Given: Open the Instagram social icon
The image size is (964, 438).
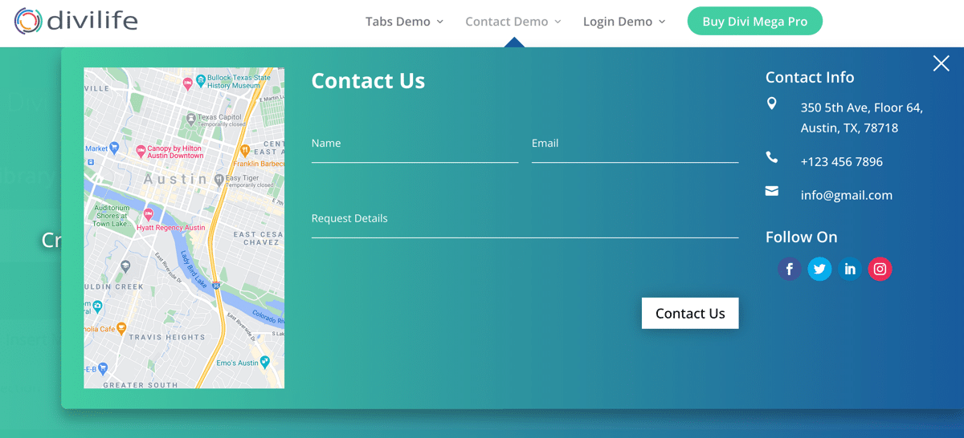Looking at the screenshot, I should 880,270.
